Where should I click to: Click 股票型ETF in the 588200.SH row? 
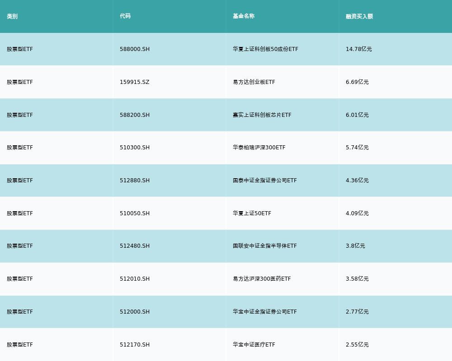pyautogui.click(x=20, y=115)
